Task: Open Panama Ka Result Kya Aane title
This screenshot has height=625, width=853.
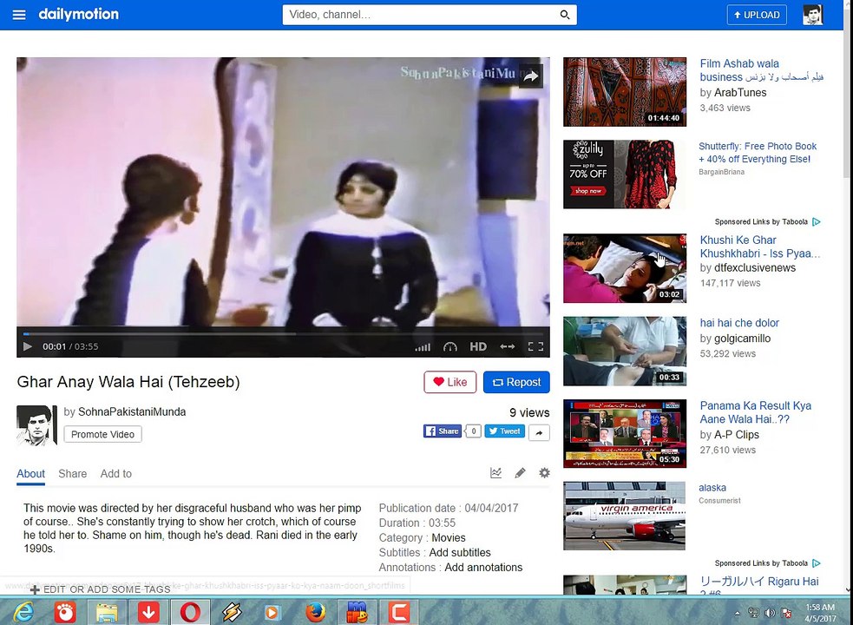Action: coord(756,412)
